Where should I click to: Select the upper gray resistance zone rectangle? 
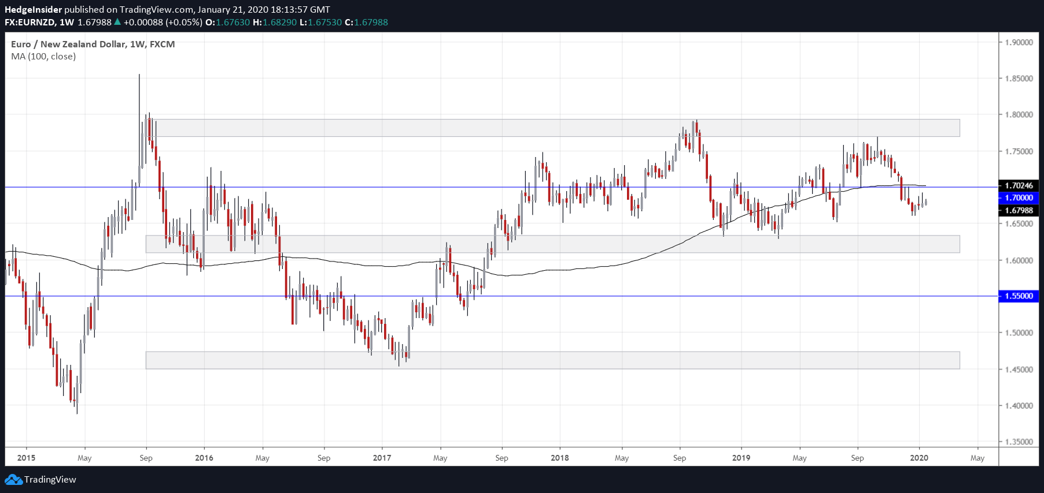click(553, 128)
